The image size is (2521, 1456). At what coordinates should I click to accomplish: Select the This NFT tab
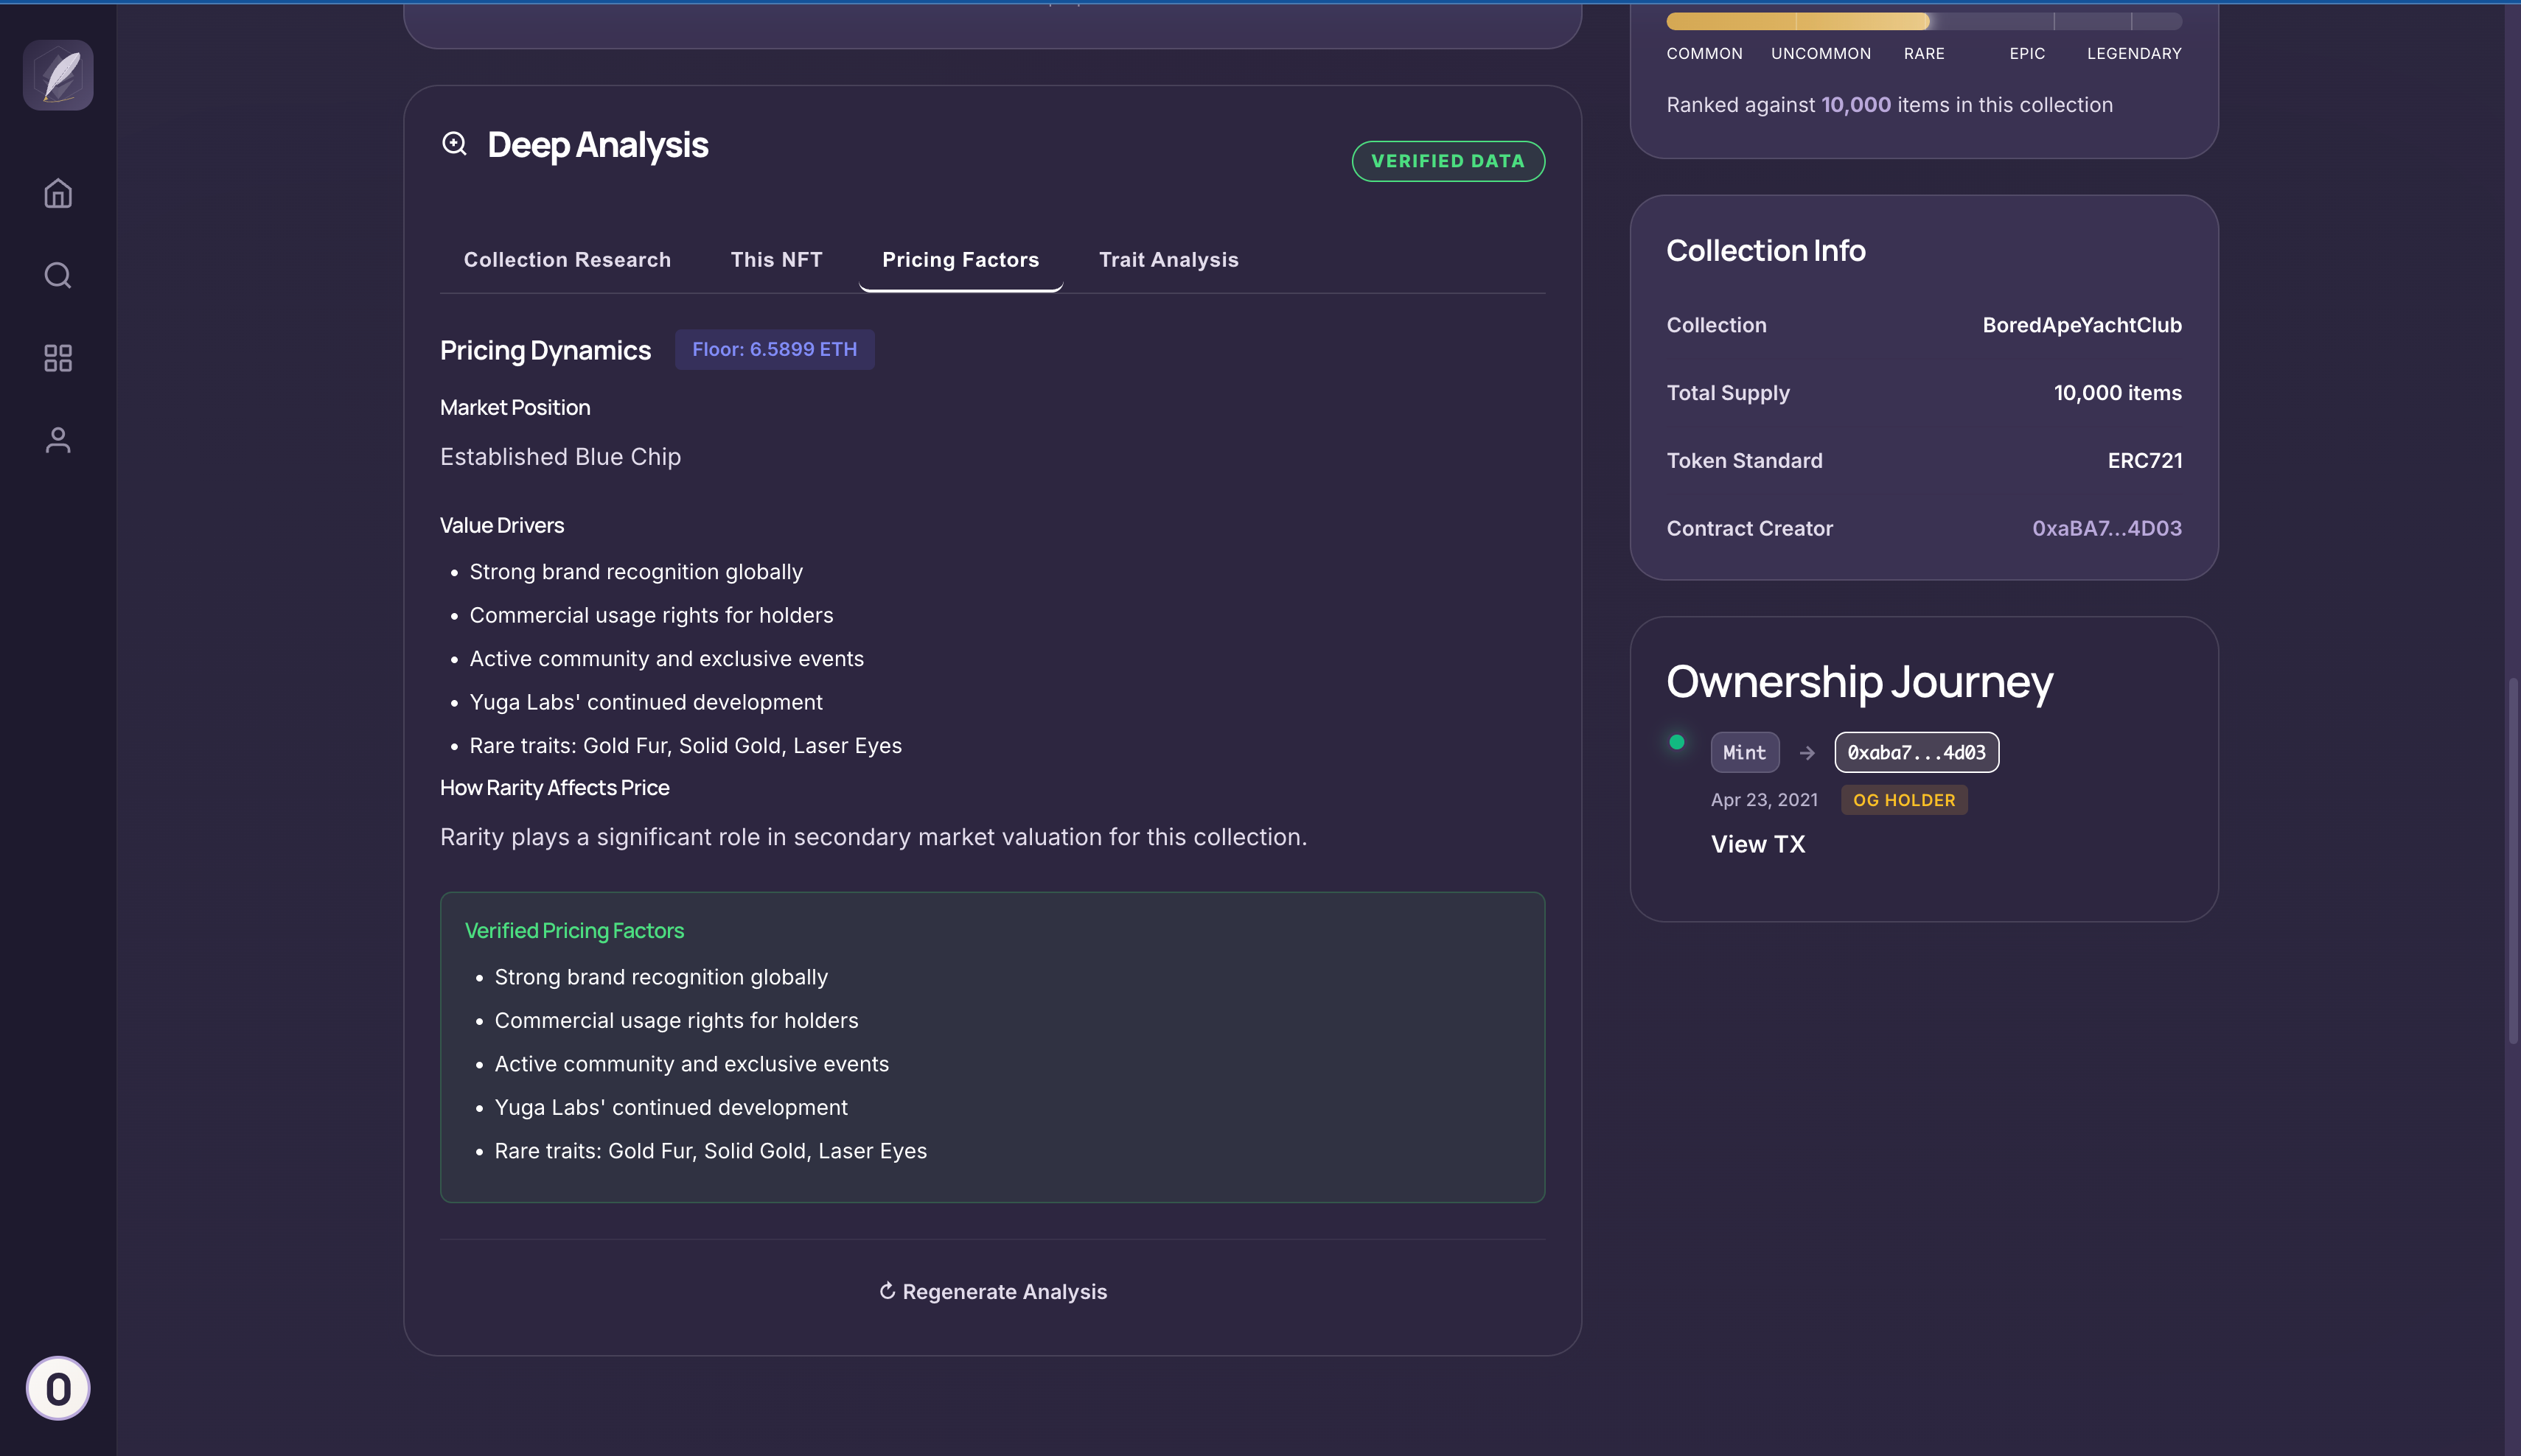(776, 260)
